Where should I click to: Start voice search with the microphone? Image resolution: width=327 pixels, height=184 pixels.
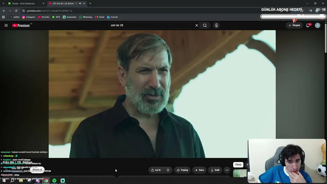(216, 25)
